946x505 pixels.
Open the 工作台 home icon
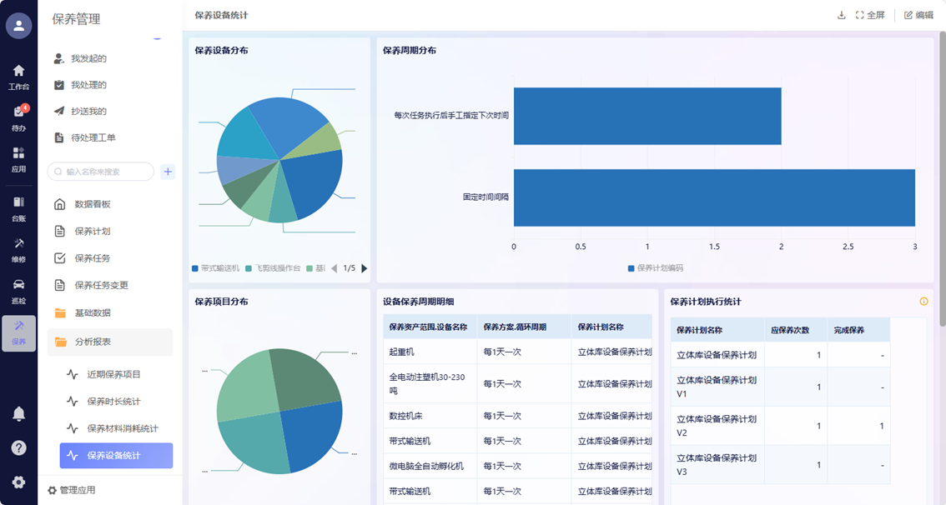tap(18, 76)
